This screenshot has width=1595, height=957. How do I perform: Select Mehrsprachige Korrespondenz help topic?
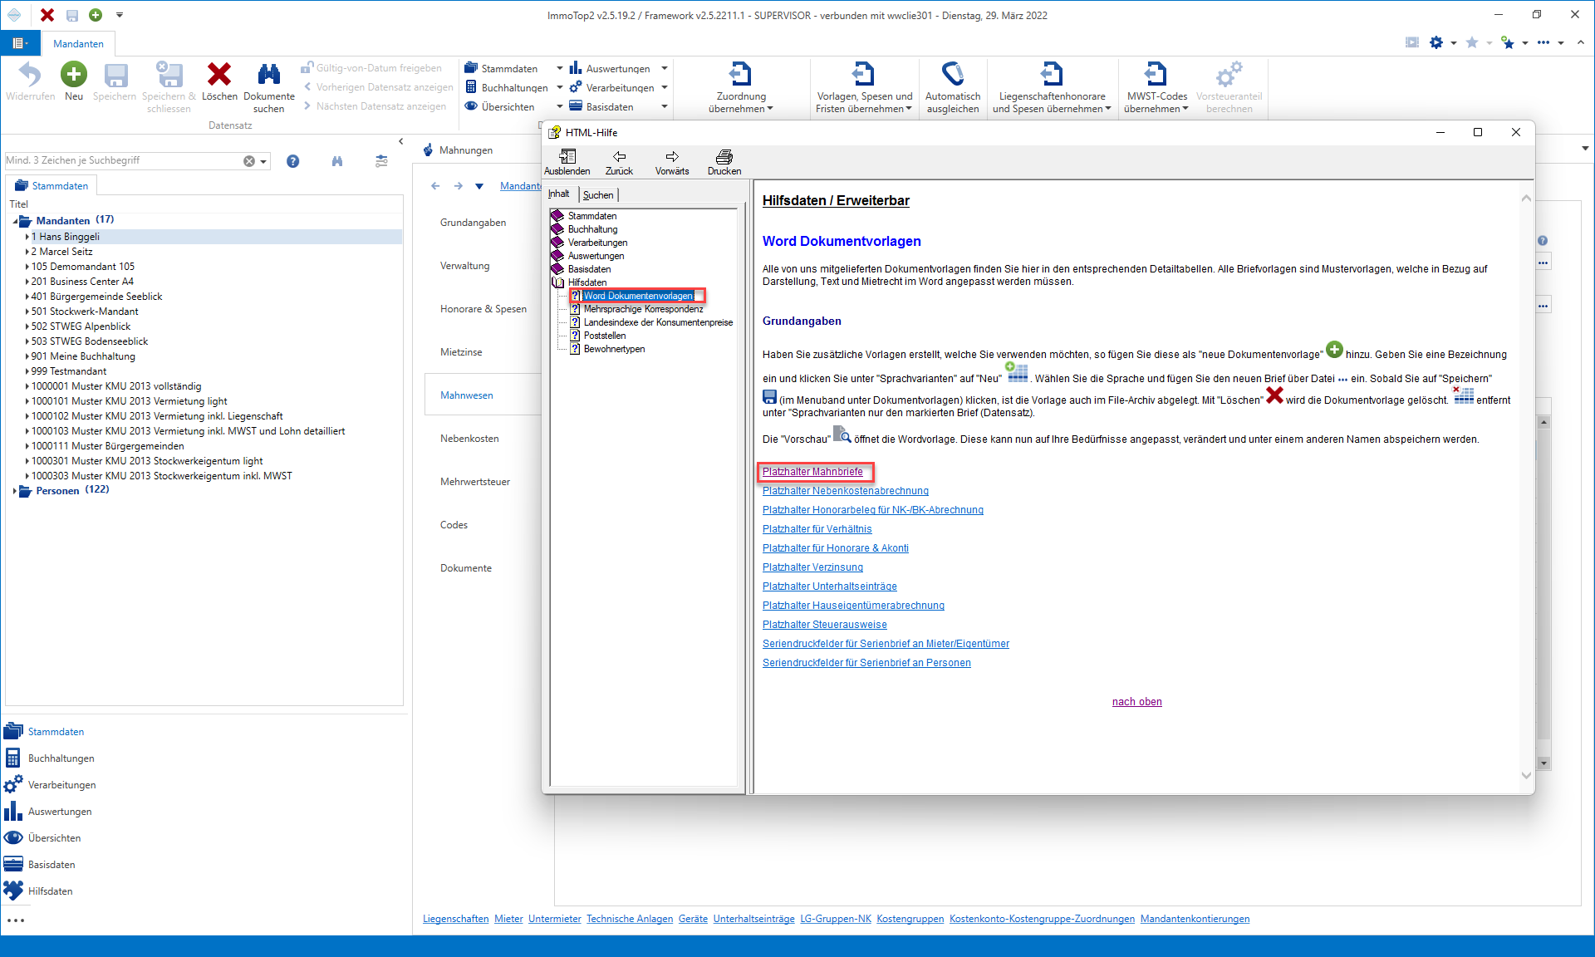click(643, 309)
